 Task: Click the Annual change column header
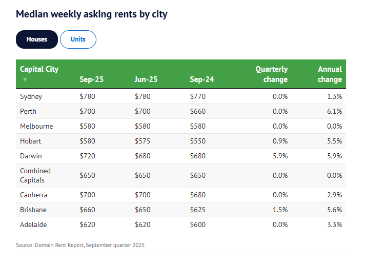pos(329,74)
